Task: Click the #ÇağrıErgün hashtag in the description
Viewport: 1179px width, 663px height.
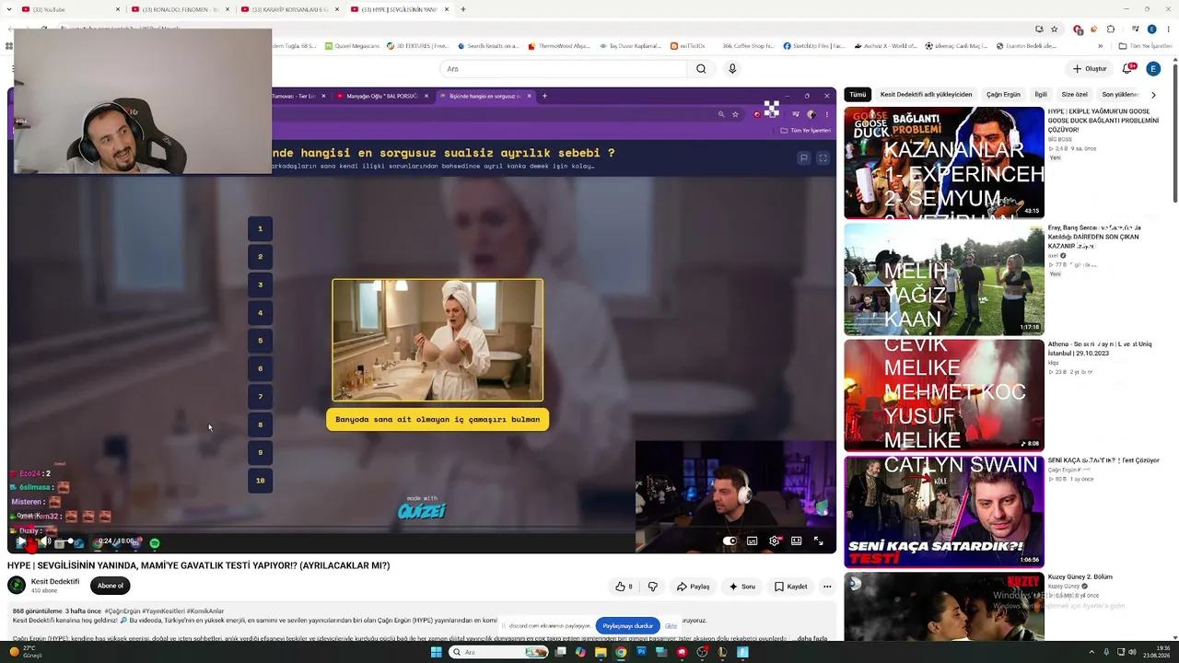Action: 122,611
